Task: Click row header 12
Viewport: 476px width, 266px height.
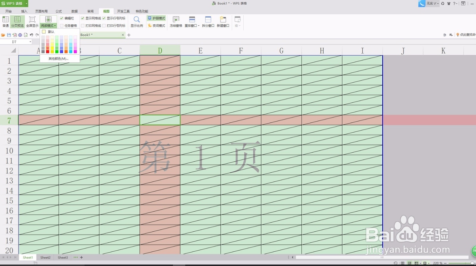Action: 9,170
